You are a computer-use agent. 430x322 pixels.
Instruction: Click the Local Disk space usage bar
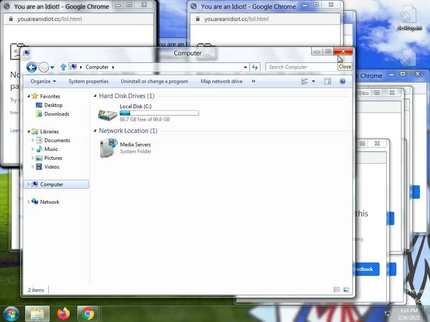pos(159,113)
